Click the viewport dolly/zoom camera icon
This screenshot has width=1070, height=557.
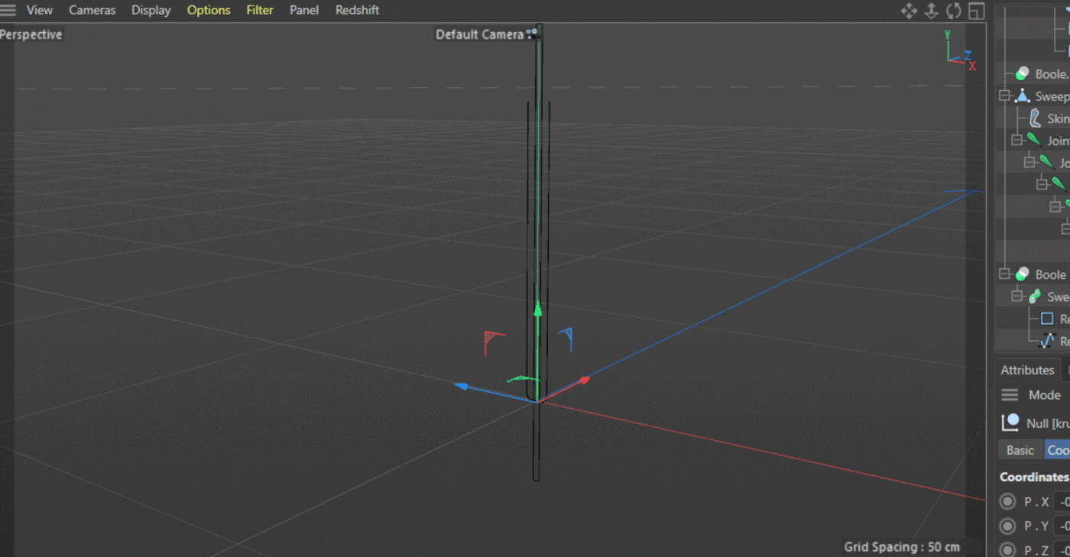(x=931, y=11)
